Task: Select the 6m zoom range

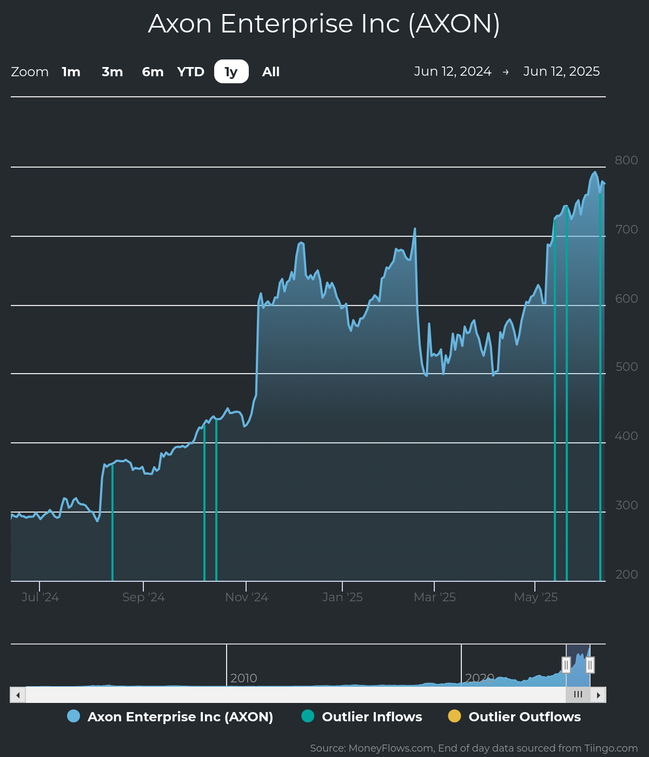Action: click(x=153, y=71)
